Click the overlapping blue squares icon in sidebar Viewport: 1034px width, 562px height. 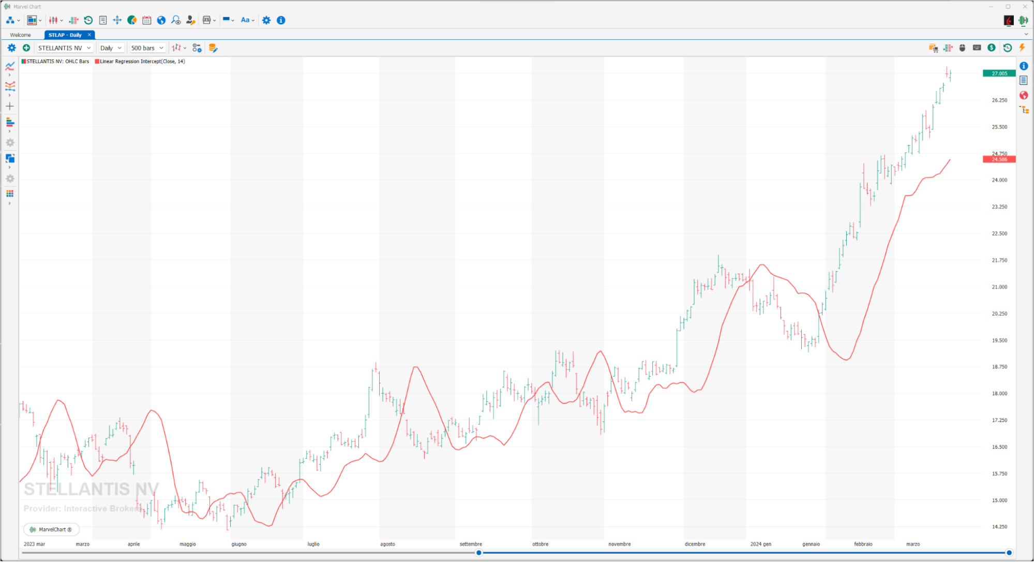[x=10, y=158]
